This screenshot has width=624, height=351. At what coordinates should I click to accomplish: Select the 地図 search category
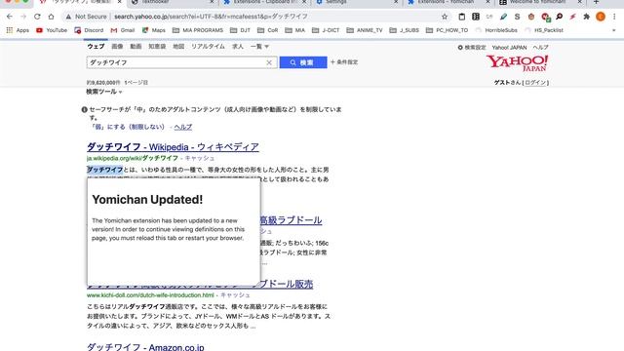tap(178, 47)
